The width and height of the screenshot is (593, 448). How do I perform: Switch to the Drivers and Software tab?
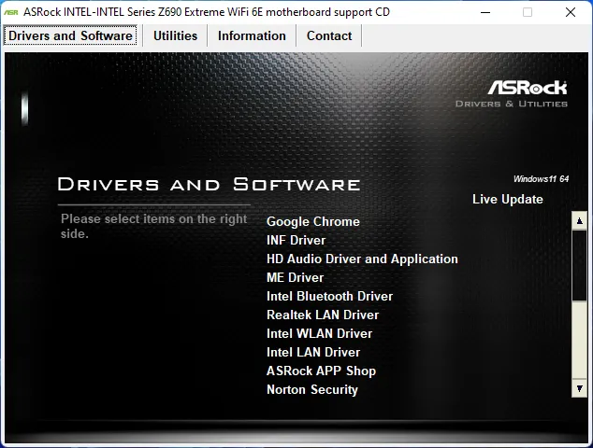70,35
